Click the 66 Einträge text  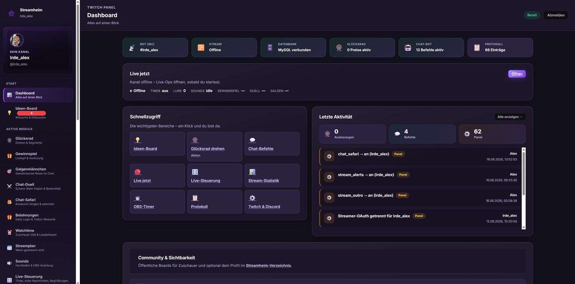tap(495, 50)
